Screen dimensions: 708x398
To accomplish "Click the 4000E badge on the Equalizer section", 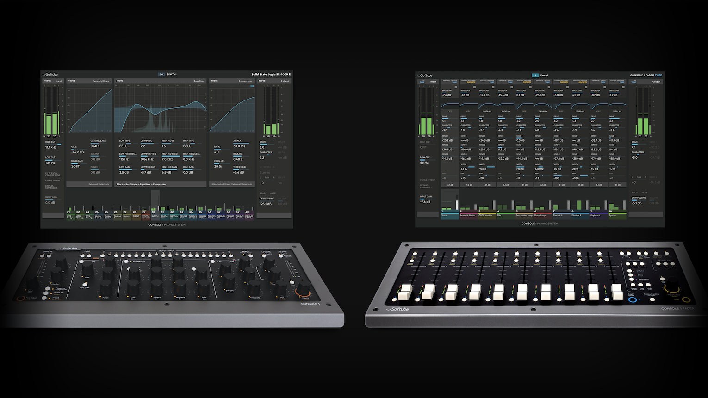I will 119,81.
